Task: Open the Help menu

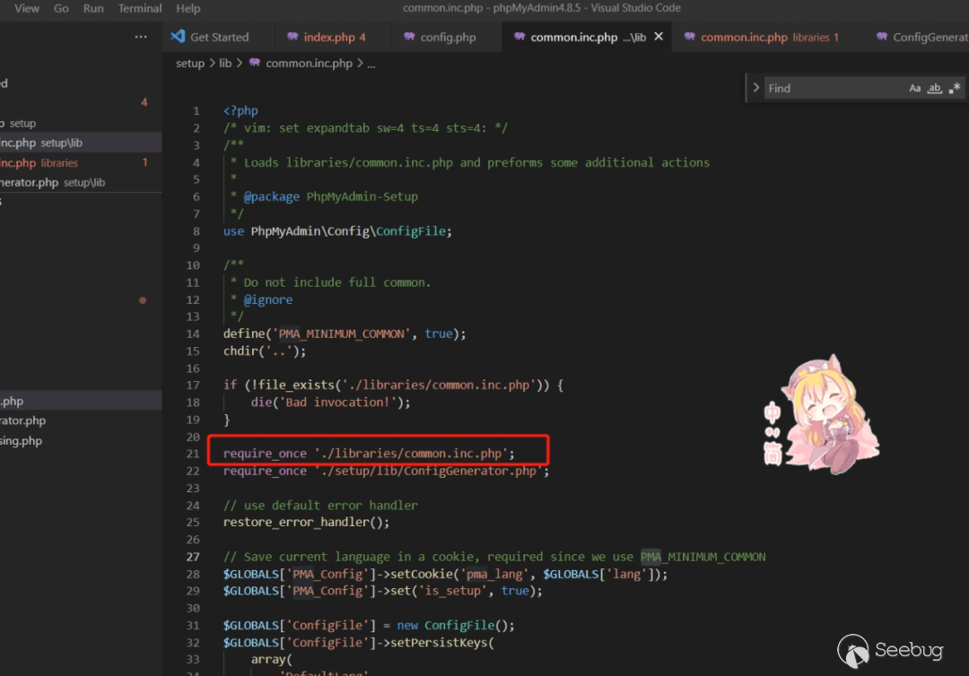Action: [x=188, y=8]
